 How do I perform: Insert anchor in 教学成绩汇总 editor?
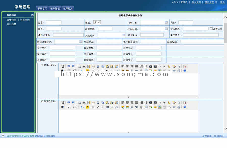tap(169, 107)
